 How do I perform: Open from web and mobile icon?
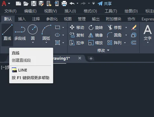click(49, 3)
